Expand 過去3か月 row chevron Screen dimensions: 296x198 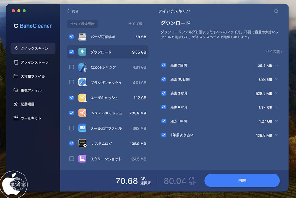[x=277, y=93]
